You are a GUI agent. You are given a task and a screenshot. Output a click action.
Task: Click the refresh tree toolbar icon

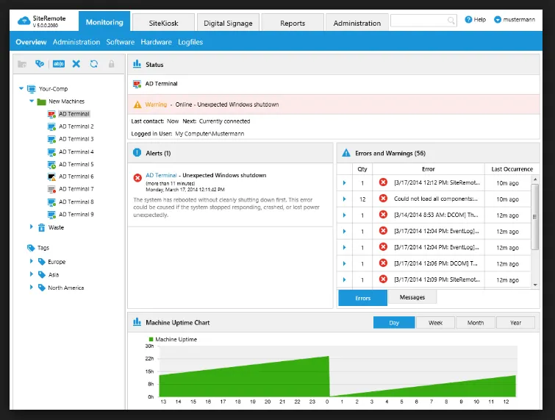tap(94, 64)
